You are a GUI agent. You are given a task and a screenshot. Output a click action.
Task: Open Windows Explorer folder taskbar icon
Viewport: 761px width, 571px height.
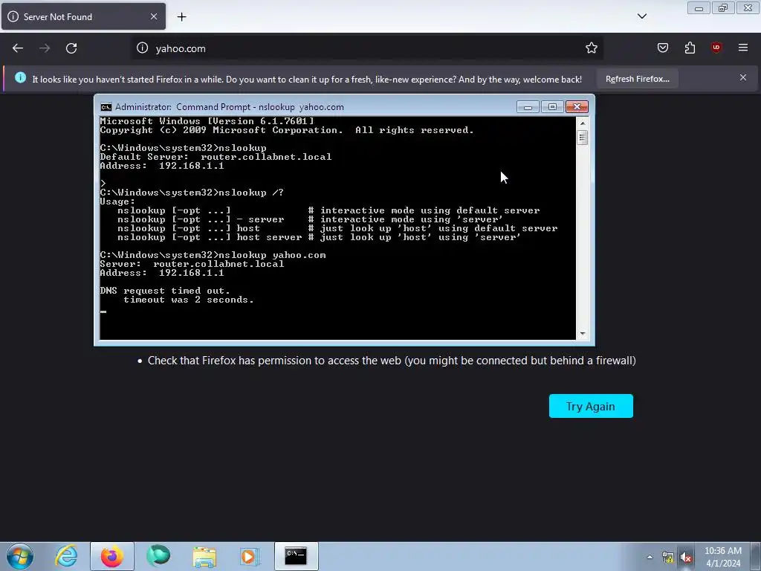(204, 556)
